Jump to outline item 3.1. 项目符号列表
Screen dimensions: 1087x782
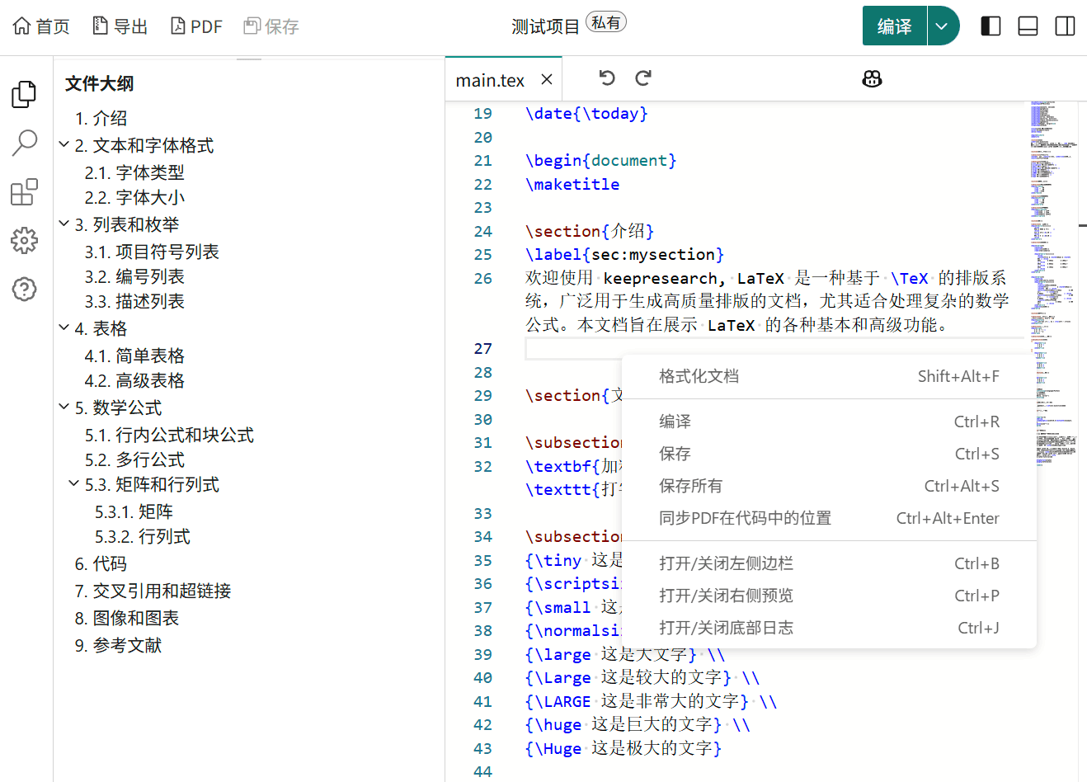tap(152, 252)
